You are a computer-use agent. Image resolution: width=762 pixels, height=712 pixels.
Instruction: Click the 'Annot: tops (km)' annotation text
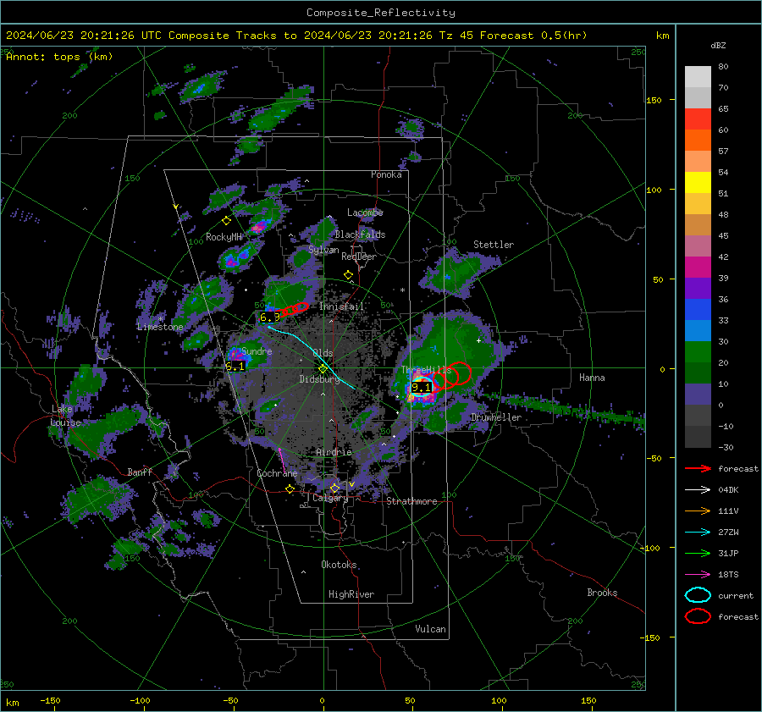(x=60, y=57)
